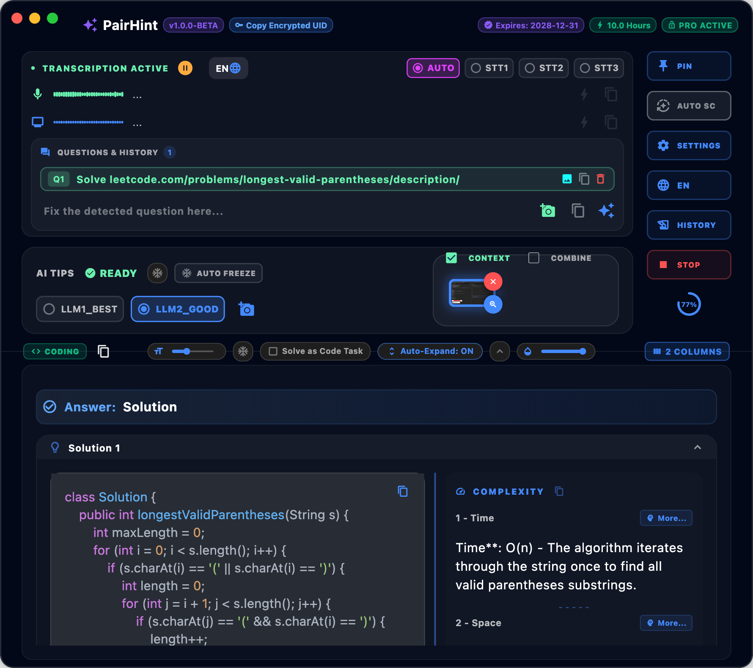The width and height of the screenshot is (753, 668).
Task: Open the Q1 image attachment icon
Action: click(x=567, y=179)
